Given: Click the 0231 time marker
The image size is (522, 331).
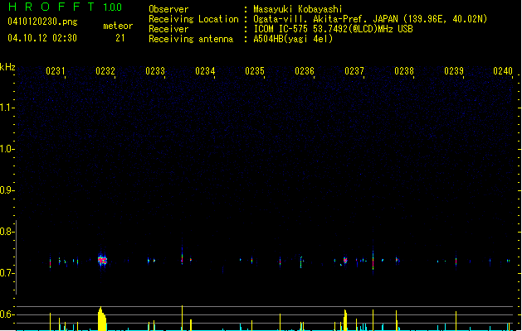Looking at the screenshot, I should (x=56, y=71).
